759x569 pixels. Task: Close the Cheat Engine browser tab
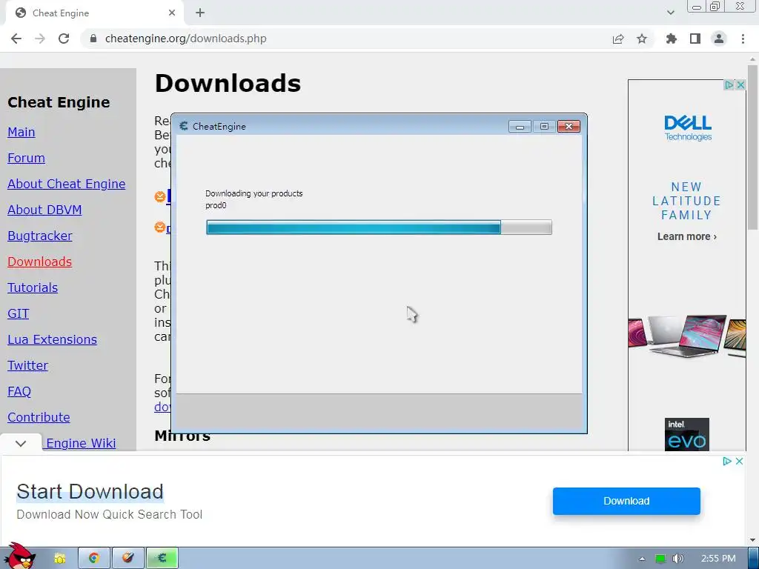tap(172, 13)
